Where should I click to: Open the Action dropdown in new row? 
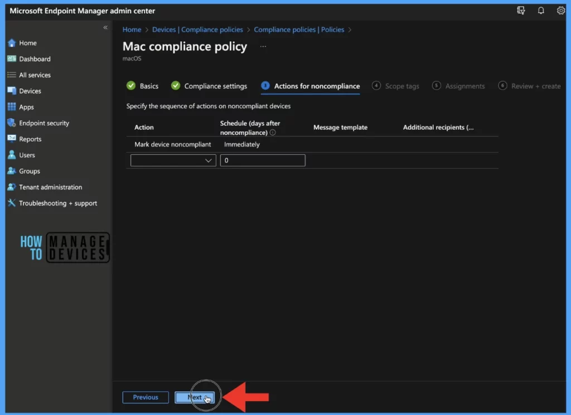click(x=173, y=160)
